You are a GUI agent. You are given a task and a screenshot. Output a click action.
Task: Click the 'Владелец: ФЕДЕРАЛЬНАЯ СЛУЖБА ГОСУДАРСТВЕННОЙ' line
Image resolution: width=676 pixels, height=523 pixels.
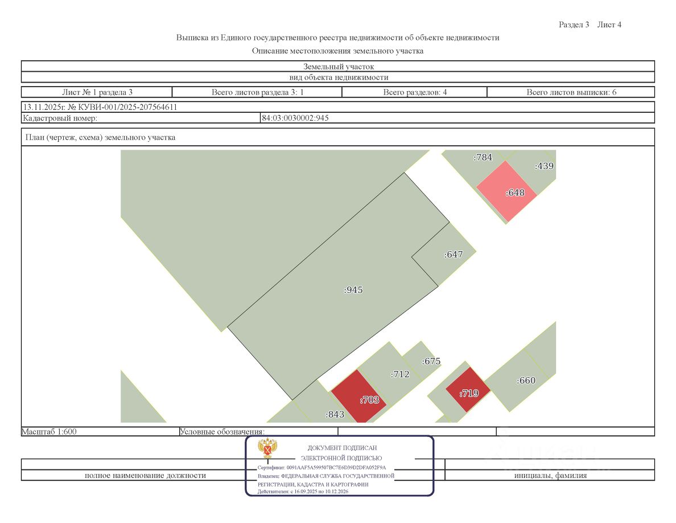click(326, 476)
